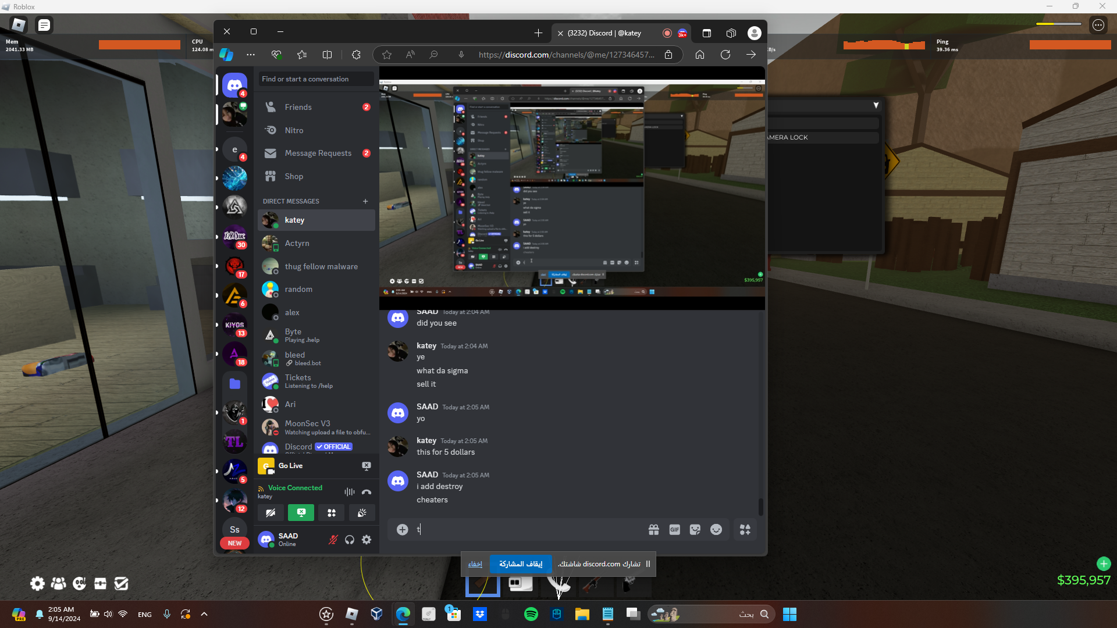
Task: Click the green plus above the cash
Action: click(1104, 563)
